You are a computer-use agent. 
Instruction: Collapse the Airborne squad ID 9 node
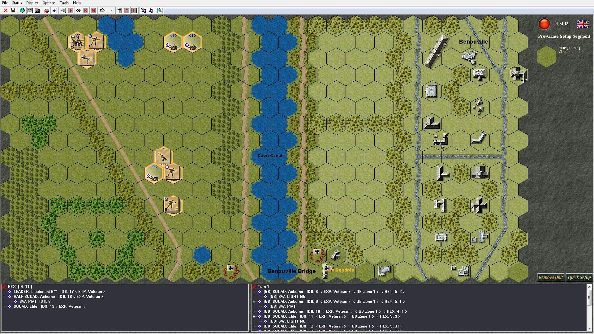pos(254,302)
